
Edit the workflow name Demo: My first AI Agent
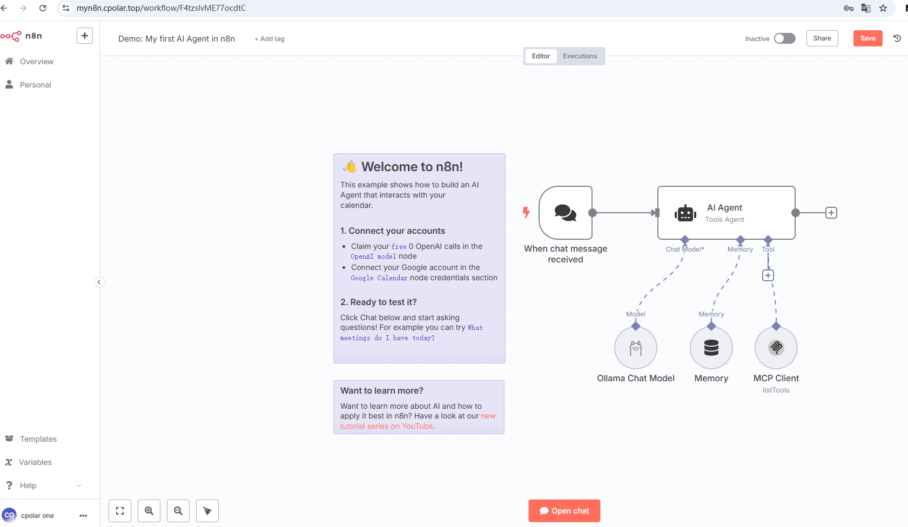(x=177, y=39)
